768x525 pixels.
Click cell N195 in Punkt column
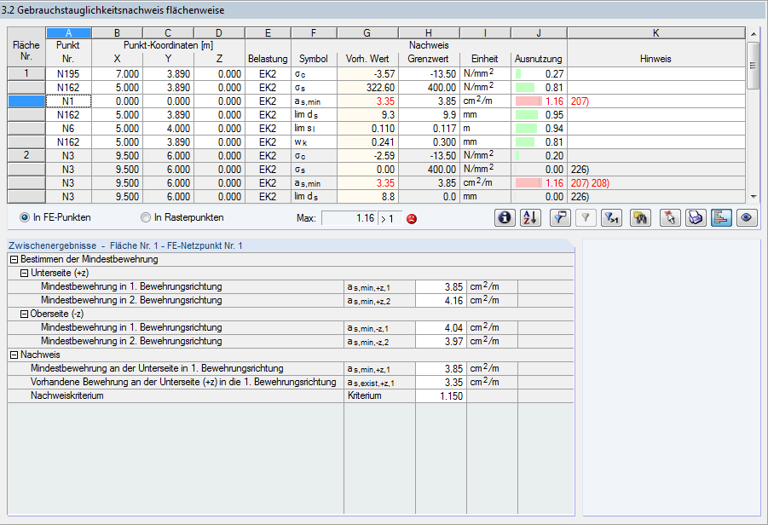68,74
